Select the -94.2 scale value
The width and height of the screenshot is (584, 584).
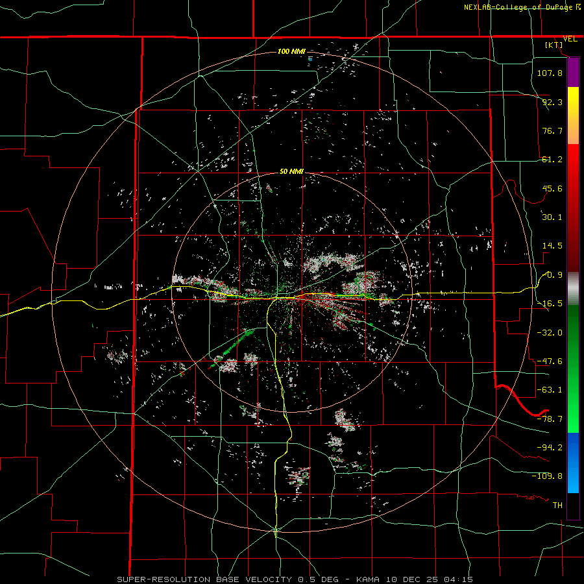(x=550, y=447)
